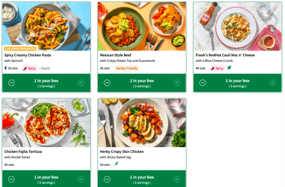View Mexican Style Beef dish image
The image size is (285, 187).
tap(142, 26)
